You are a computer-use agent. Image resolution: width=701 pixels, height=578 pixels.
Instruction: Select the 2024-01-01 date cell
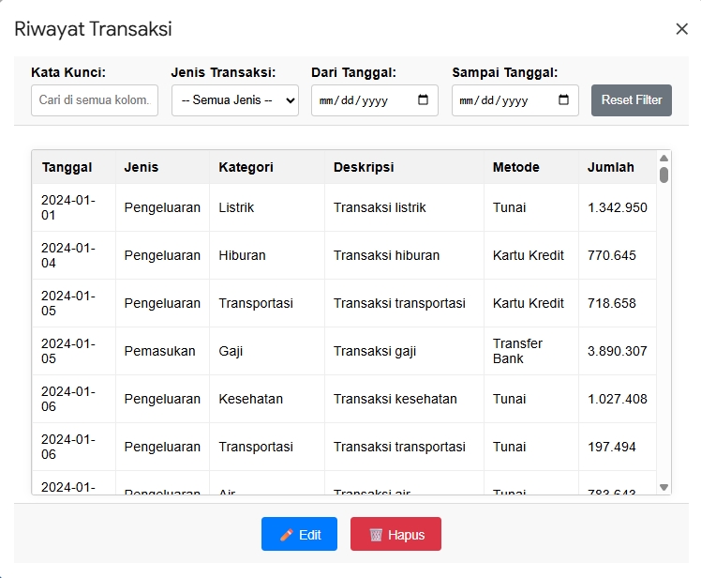click(74, 207)
